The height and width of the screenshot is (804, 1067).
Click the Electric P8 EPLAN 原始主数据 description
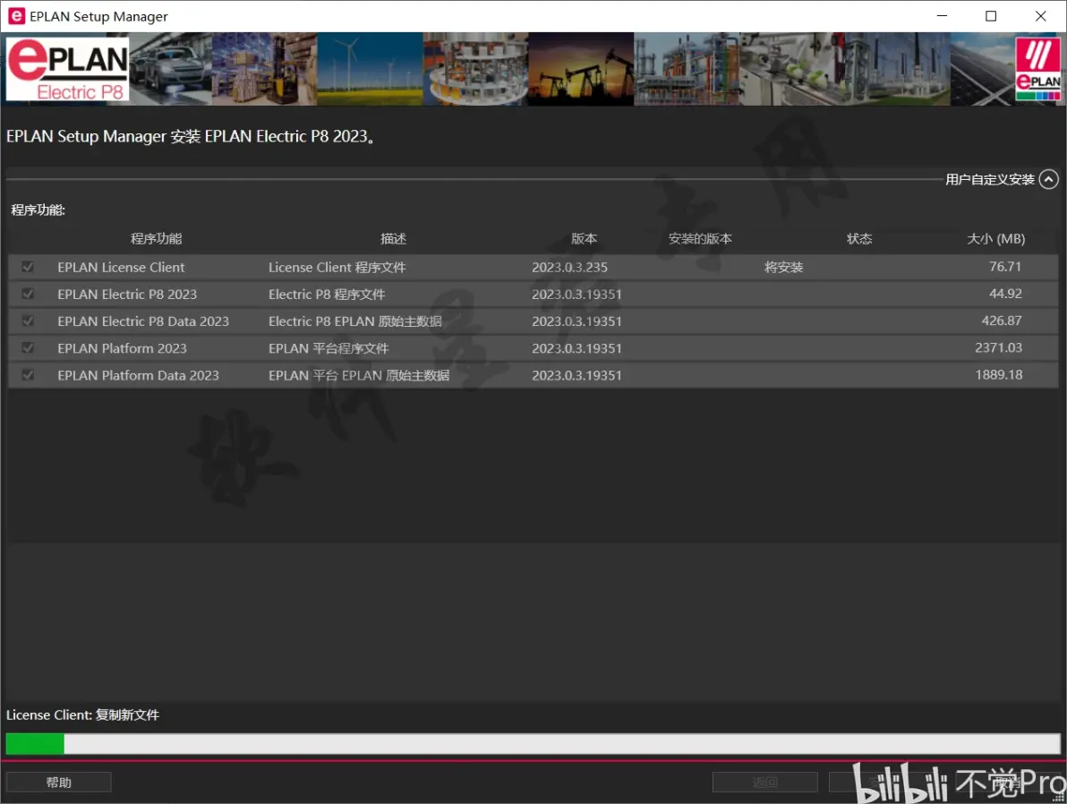355,321
